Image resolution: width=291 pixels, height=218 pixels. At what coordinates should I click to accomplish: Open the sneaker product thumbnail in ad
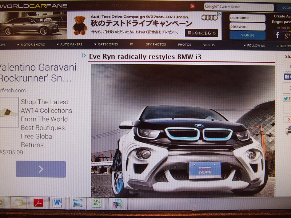[9, 112]
